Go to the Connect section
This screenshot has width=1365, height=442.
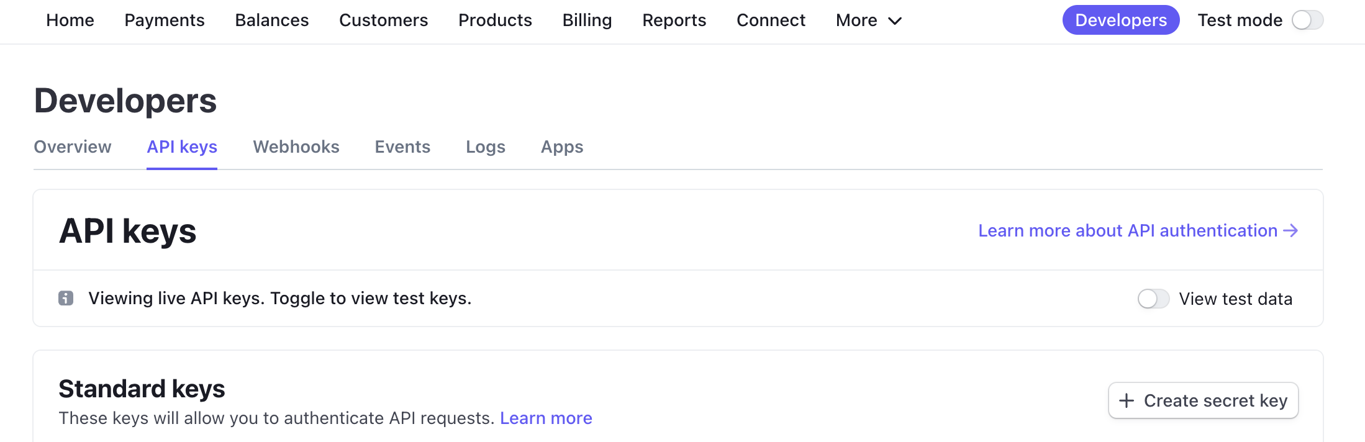pyautogui.click(x=771, y=20)
